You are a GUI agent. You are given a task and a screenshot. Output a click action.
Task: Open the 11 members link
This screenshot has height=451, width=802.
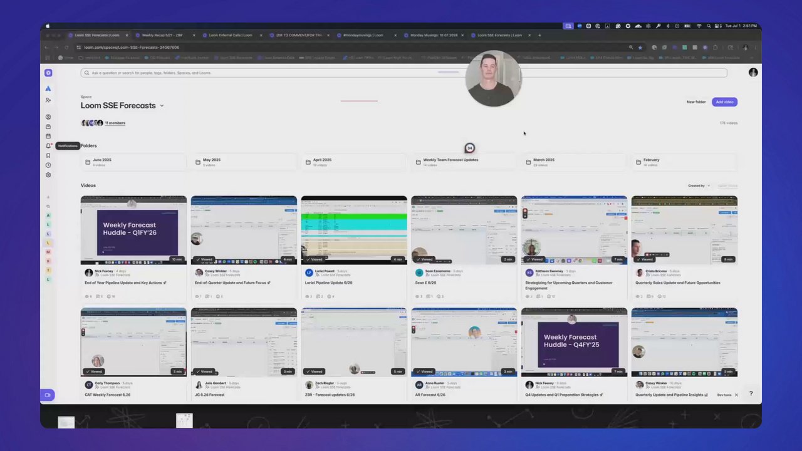115,123
